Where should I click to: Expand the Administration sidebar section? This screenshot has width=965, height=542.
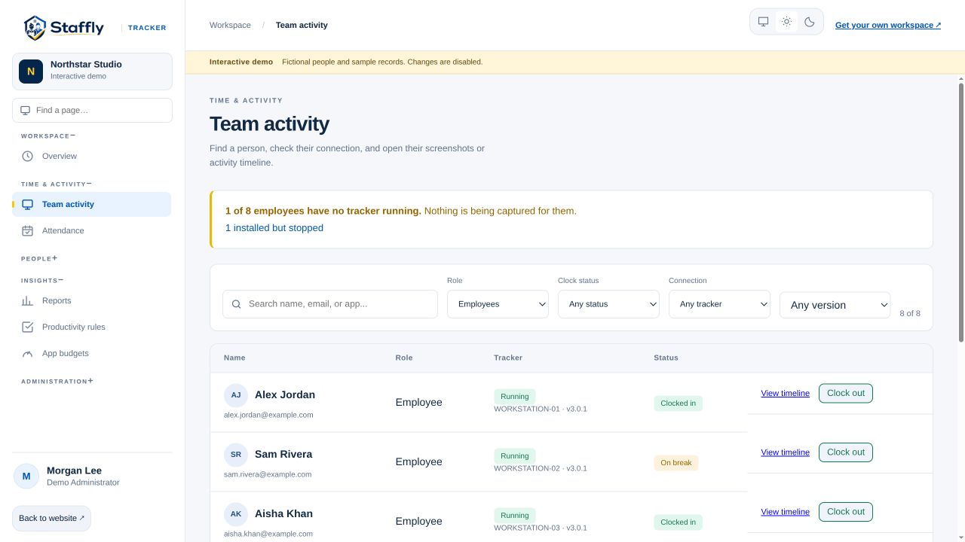(57, 382)
